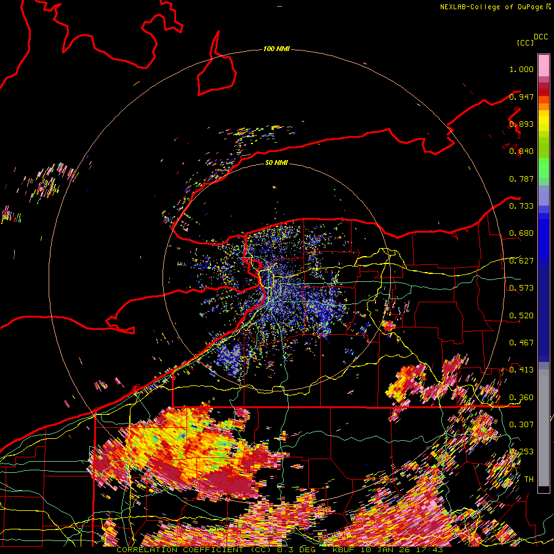The image size is (554, 554).
Task: Click the NEXLAB-College of DuPage header text
Action: [491, 7]
